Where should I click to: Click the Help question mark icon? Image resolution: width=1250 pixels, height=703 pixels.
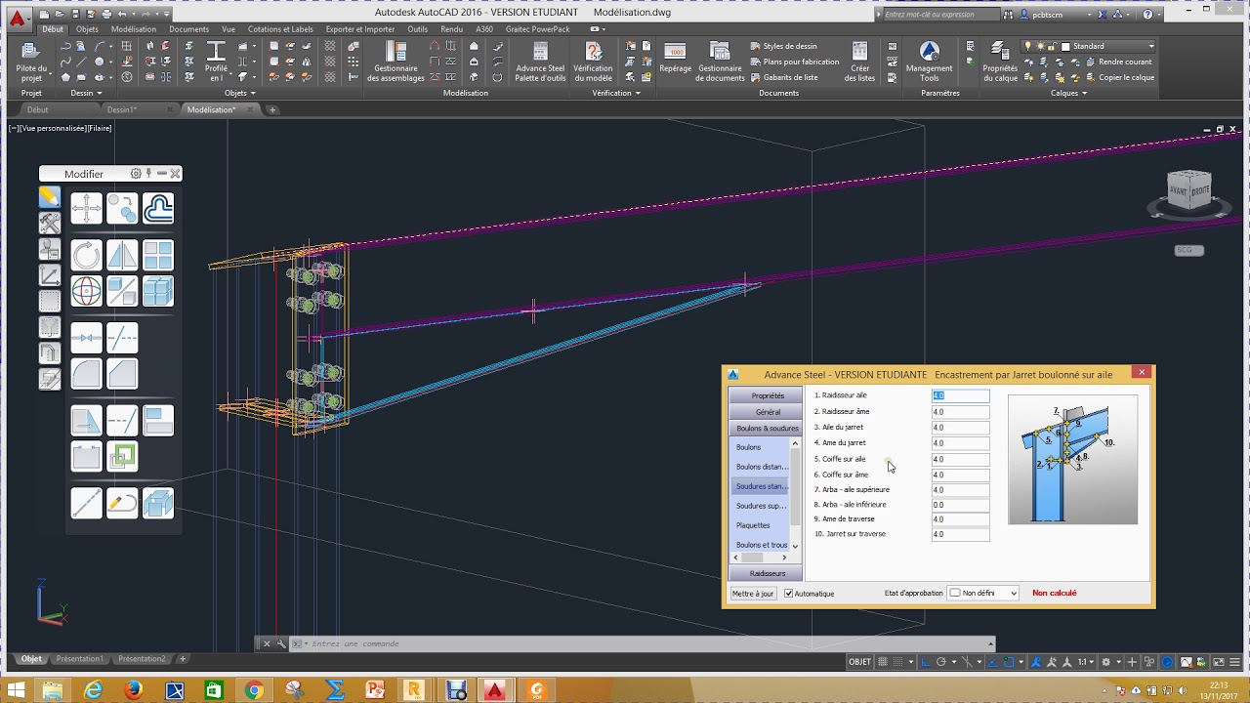1147,15
